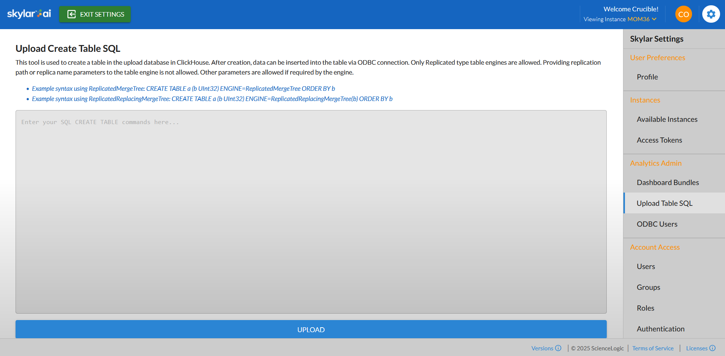This screenshot has width=725, height=356.
Task: Click the CO user avatar
Action: pos(683,14)
